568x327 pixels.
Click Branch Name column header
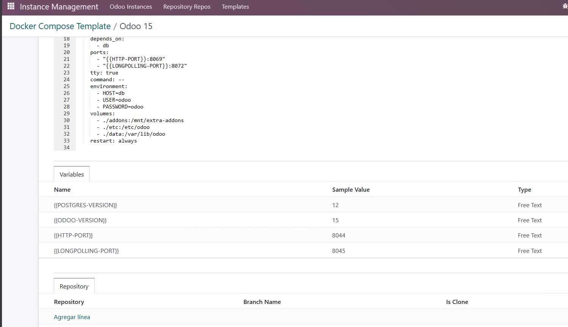(x=262, y=302)
